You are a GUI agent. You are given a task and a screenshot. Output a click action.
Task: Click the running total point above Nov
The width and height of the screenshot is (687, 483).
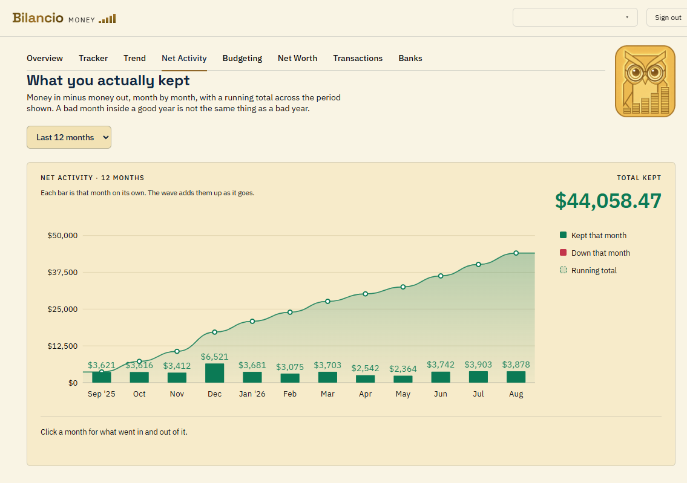(x=177, y=351)
